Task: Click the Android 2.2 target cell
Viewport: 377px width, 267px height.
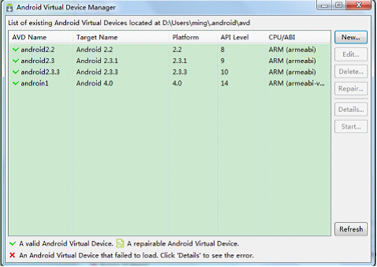Action: [x=94, y=50]
